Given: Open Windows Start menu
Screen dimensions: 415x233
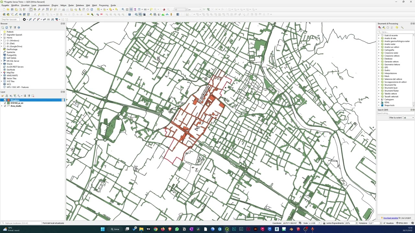Looking at the screenshot, I should [102, 229].
